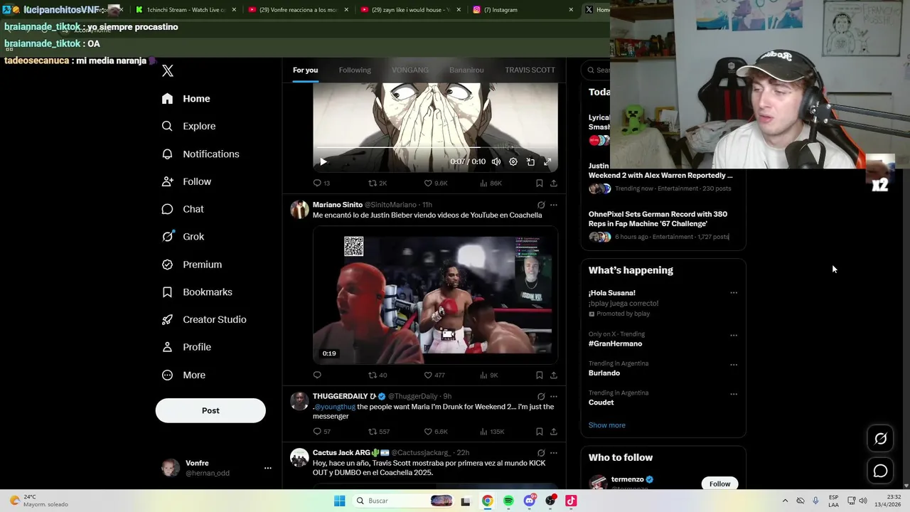Repost THUGGERDAILY post with 557 reposts
Image resolution: width=910 pixels, height=512 pixels.
(x=379, y=432)
